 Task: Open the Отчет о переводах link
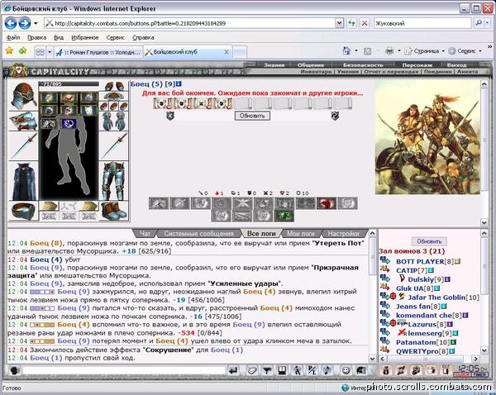point(391,72)
